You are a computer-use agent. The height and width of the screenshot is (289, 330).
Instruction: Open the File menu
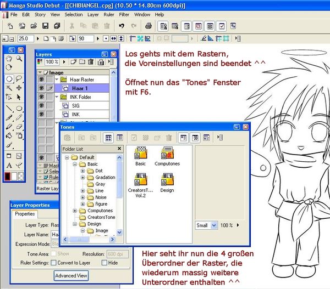coord(14,14)
